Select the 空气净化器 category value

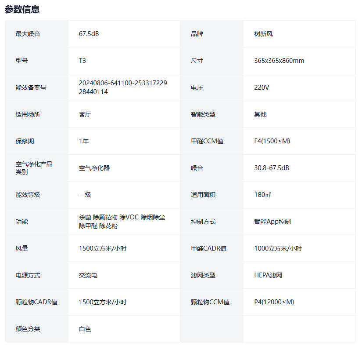click(x=94, y=168)
